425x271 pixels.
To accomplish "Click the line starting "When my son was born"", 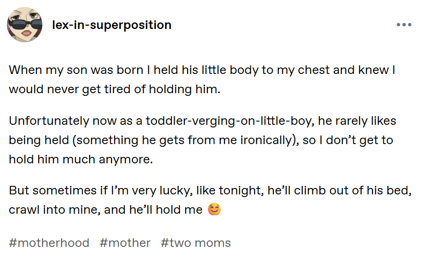I will tap(202, 70).
